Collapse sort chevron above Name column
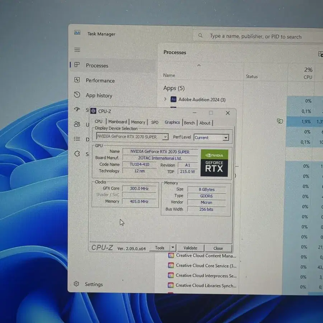The width and height of the screenshot is (323, 323). (199, 65)
